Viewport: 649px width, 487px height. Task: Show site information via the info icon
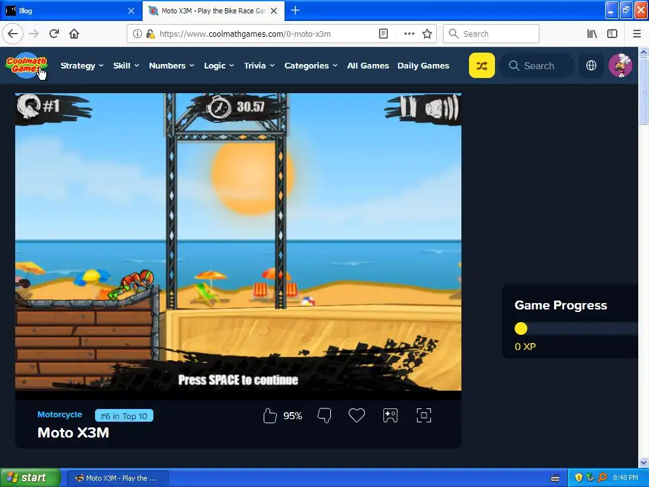click(137, 34)
